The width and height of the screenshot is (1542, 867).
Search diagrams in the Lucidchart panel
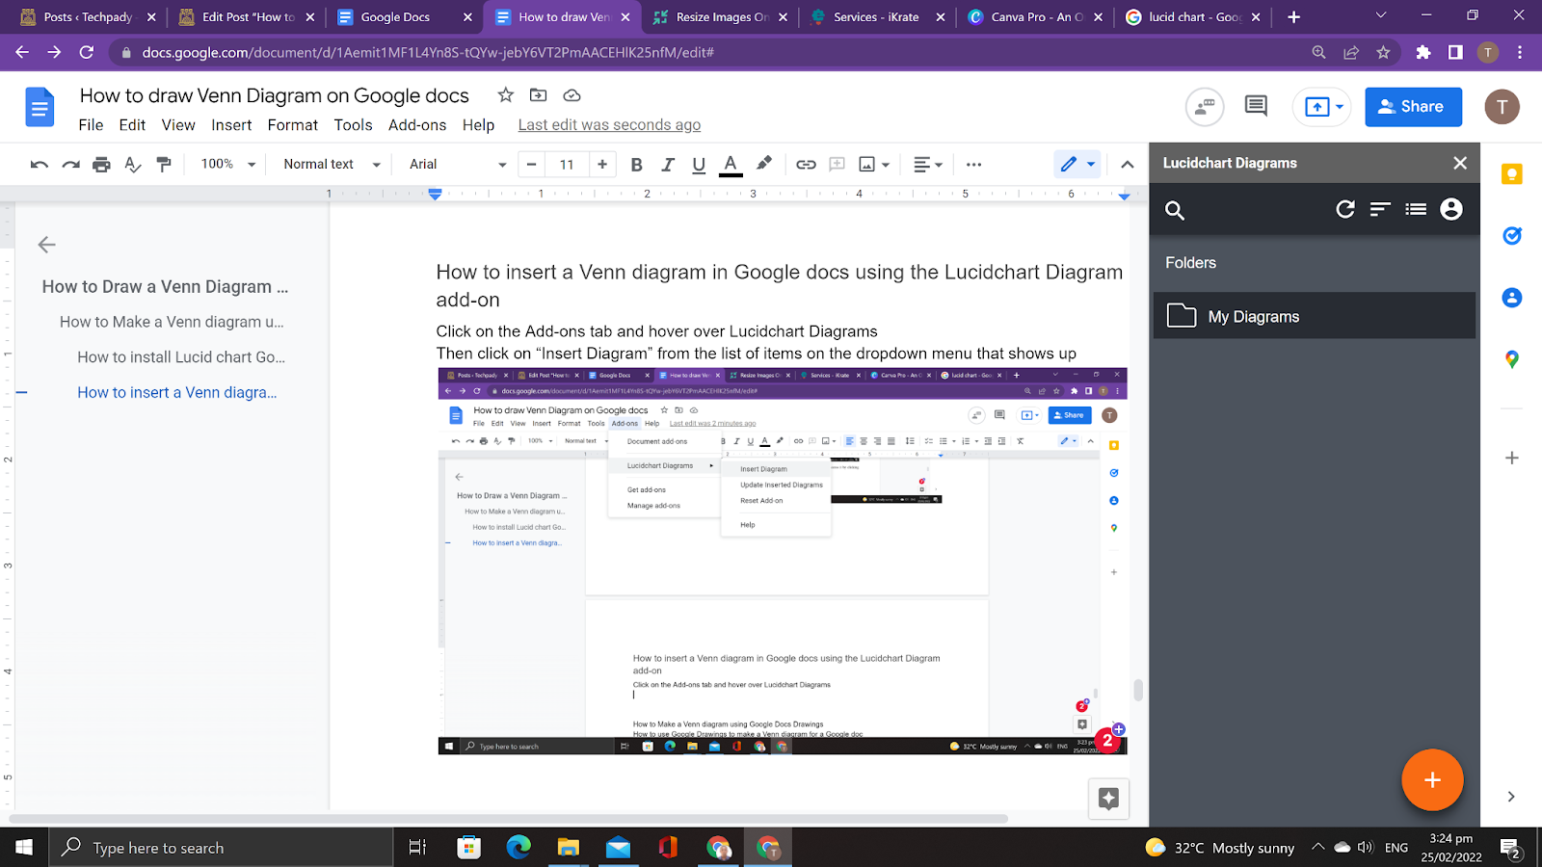(x=1174, y=210)
